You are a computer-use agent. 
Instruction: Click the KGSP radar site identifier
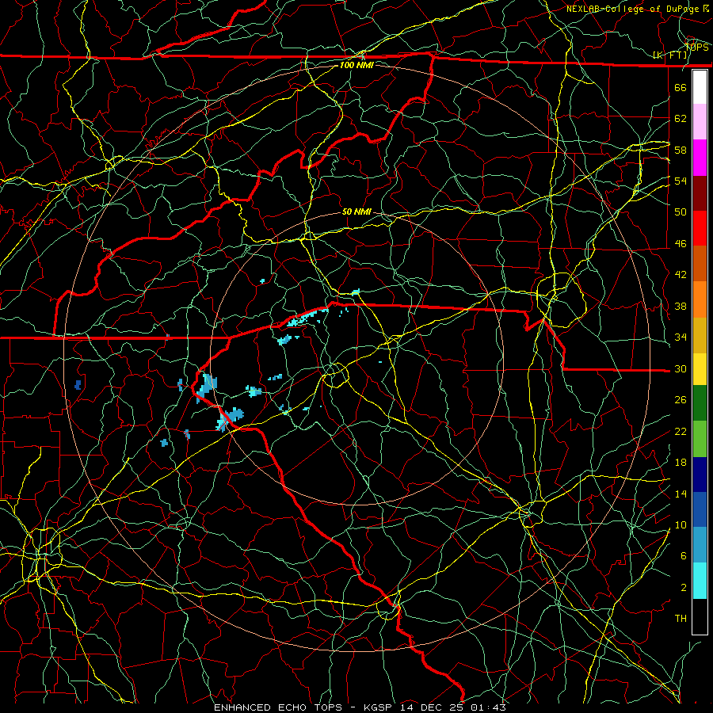tap(379, 707)
